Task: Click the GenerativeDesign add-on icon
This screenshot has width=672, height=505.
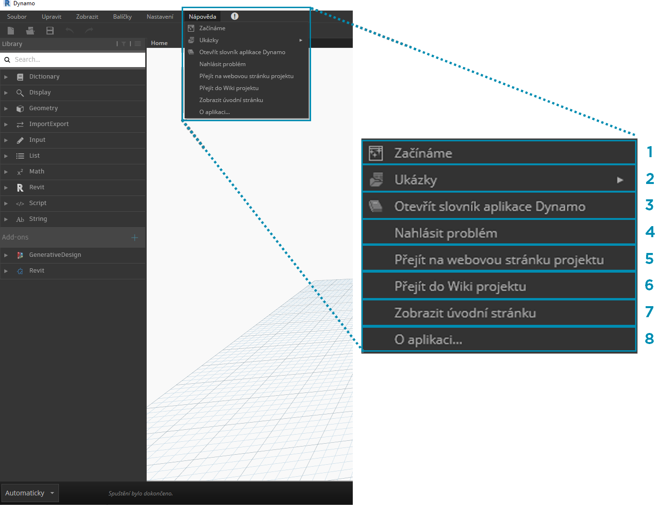Action: (x=20, y=255)
